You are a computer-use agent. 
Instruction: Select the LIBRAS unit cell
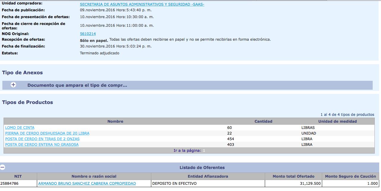(x=308, y=128)
